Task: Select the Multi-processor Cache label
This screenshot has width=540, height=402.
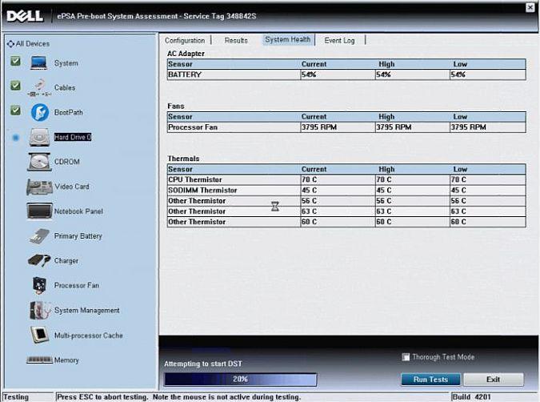Action: tap(89, 335)
